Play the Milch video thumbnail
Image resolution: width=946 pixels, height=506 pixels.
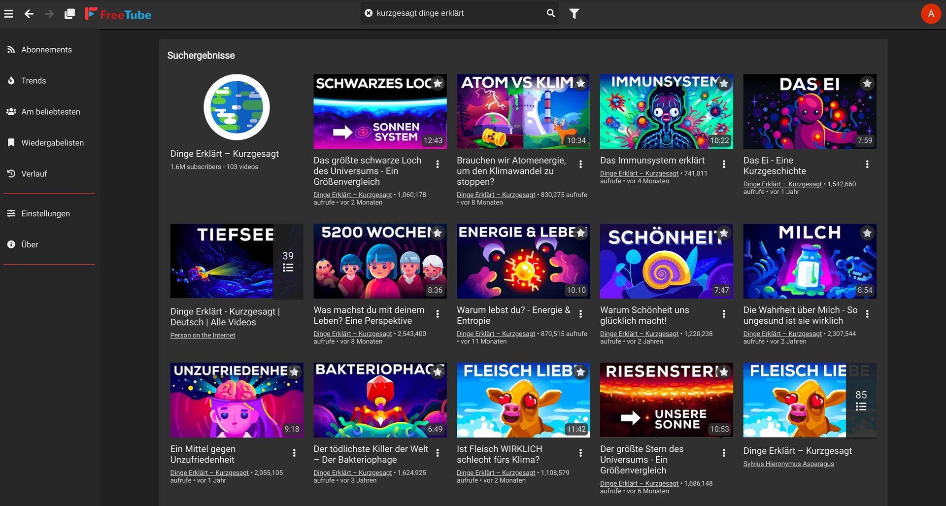coord(810,261)
